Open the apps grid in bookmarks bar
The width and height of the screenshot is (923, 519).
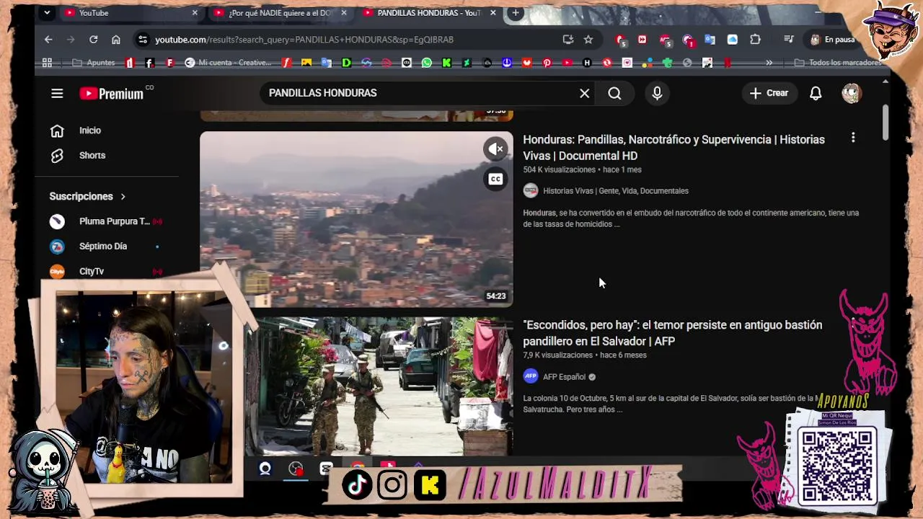tap(47, 63)
